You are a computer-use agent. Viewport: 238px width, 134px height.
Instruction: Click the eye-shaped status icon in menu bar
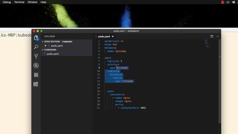coord(228,2)
